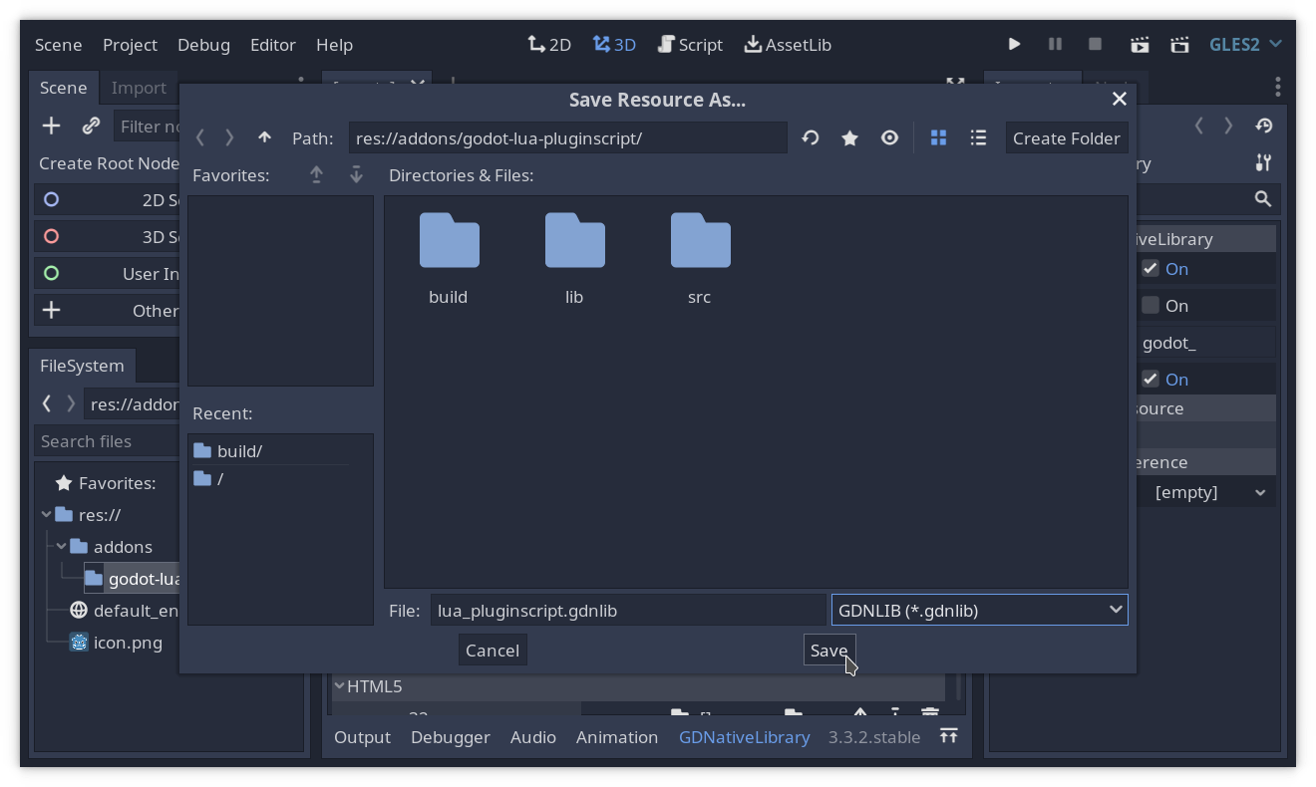Add child node plus icon
Image resolution: width=1316 pixels, height=787 pixels.
tap(51, 127)
